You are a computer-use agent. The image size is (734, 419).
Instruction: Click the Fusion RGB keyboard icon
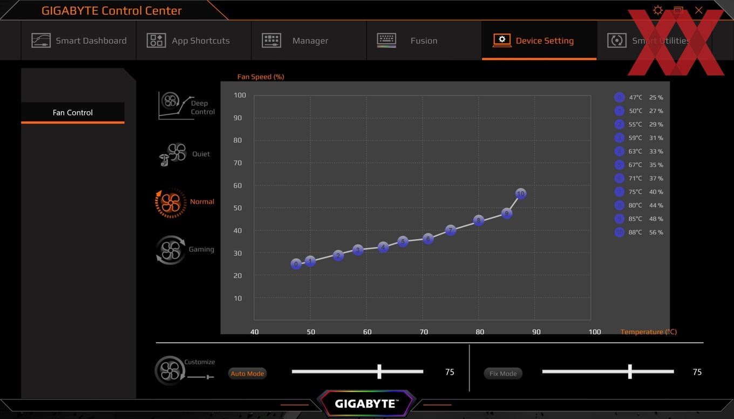pyautogui.click(x=386, y=40)
